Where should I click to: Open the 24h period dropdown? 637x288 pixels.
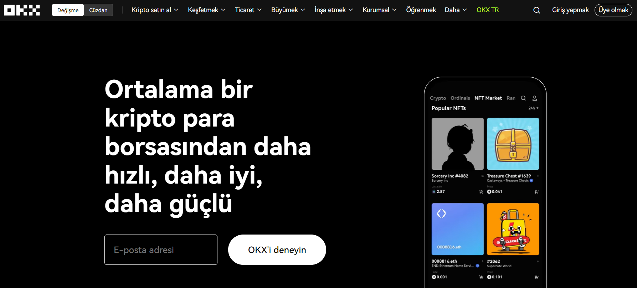pos(533,108)
